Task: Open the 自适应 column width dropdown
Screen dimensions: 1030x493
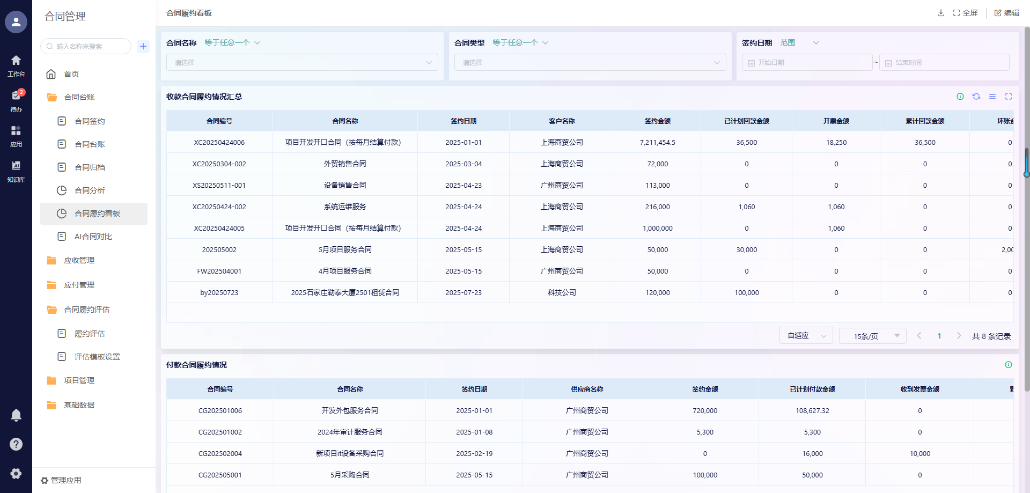Action: tap(806, 336)
